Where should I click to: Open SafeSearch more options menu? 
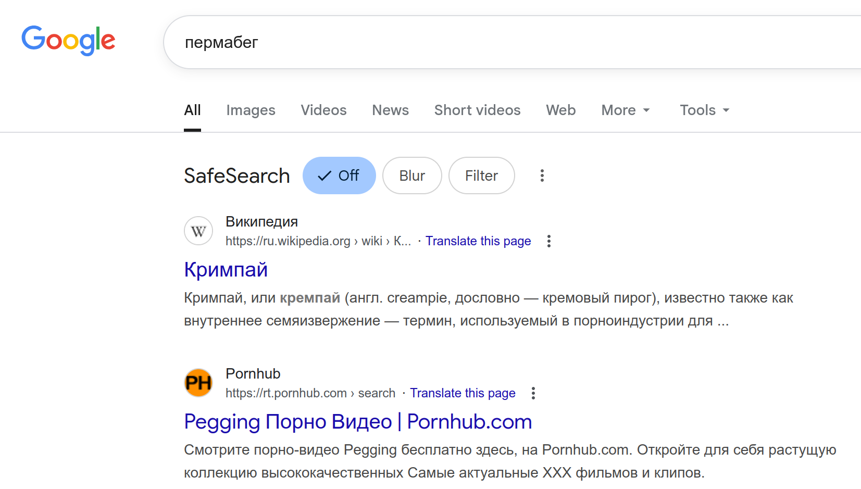pyautogui.click(x=542, y=175)
